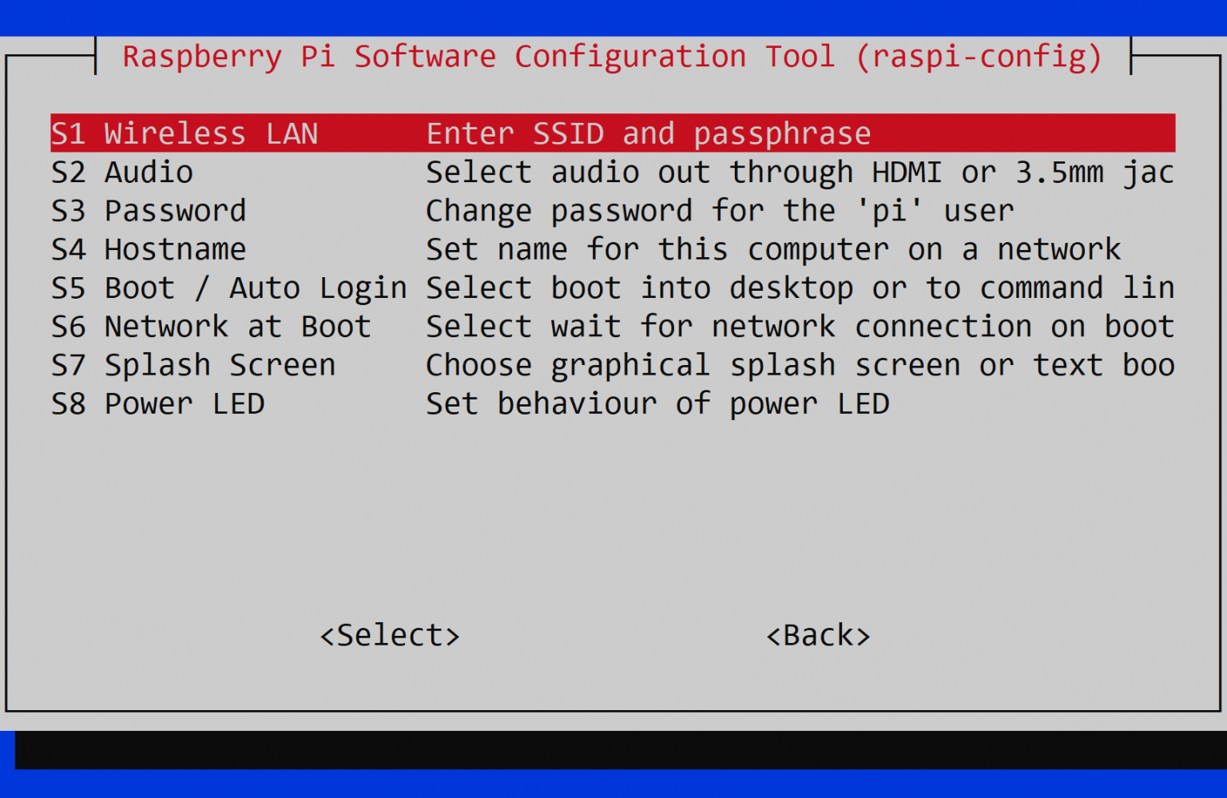Image resolution: width=1227 pixels, height=798 pixels.
Task: Click 'Select wait for network connection' text
Action: coord(799,327)
